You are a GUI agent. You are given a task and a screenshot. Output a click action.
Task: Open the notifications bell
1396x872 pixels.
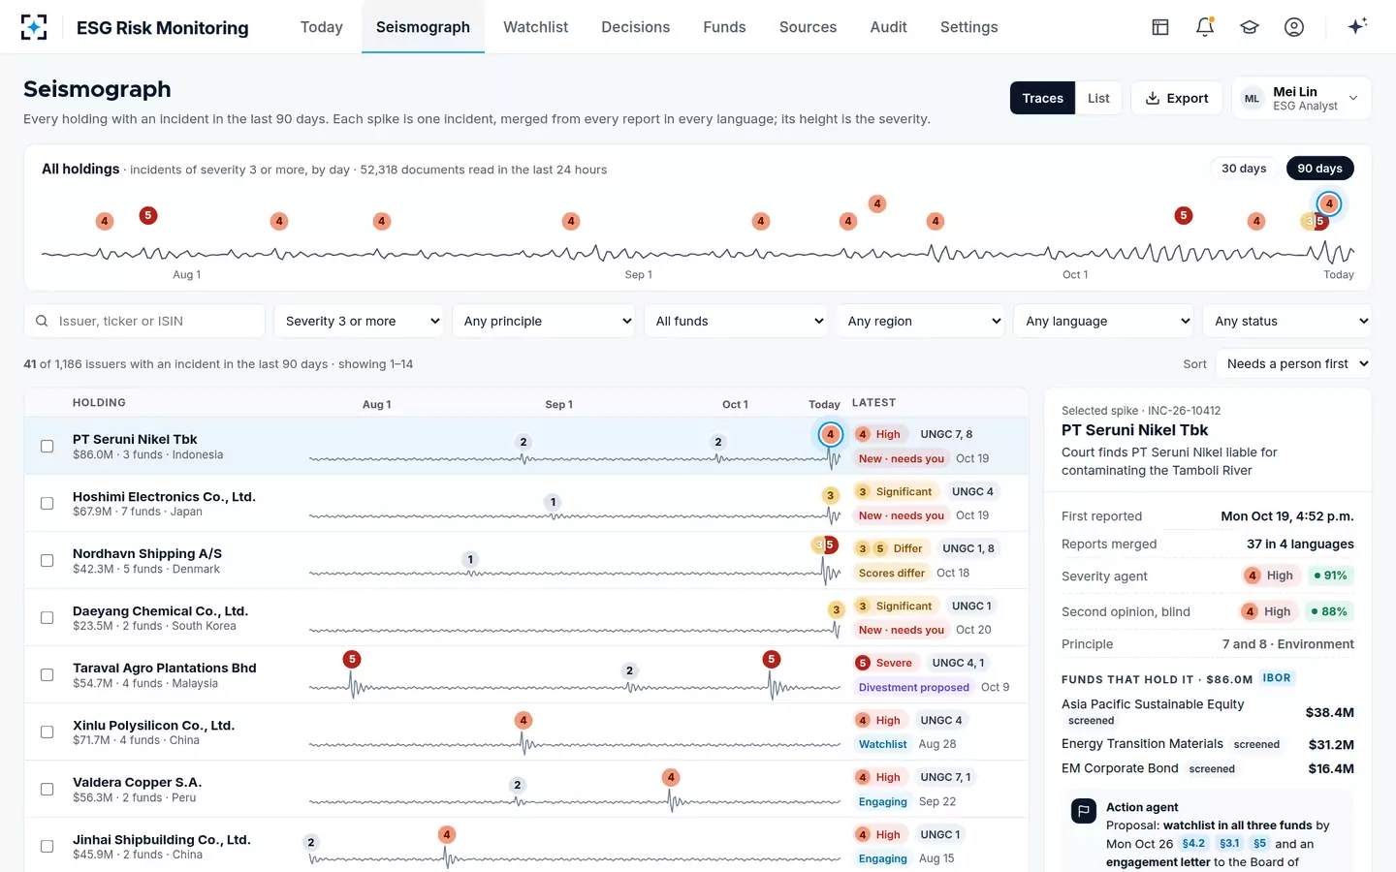(x=1205, y=27)
